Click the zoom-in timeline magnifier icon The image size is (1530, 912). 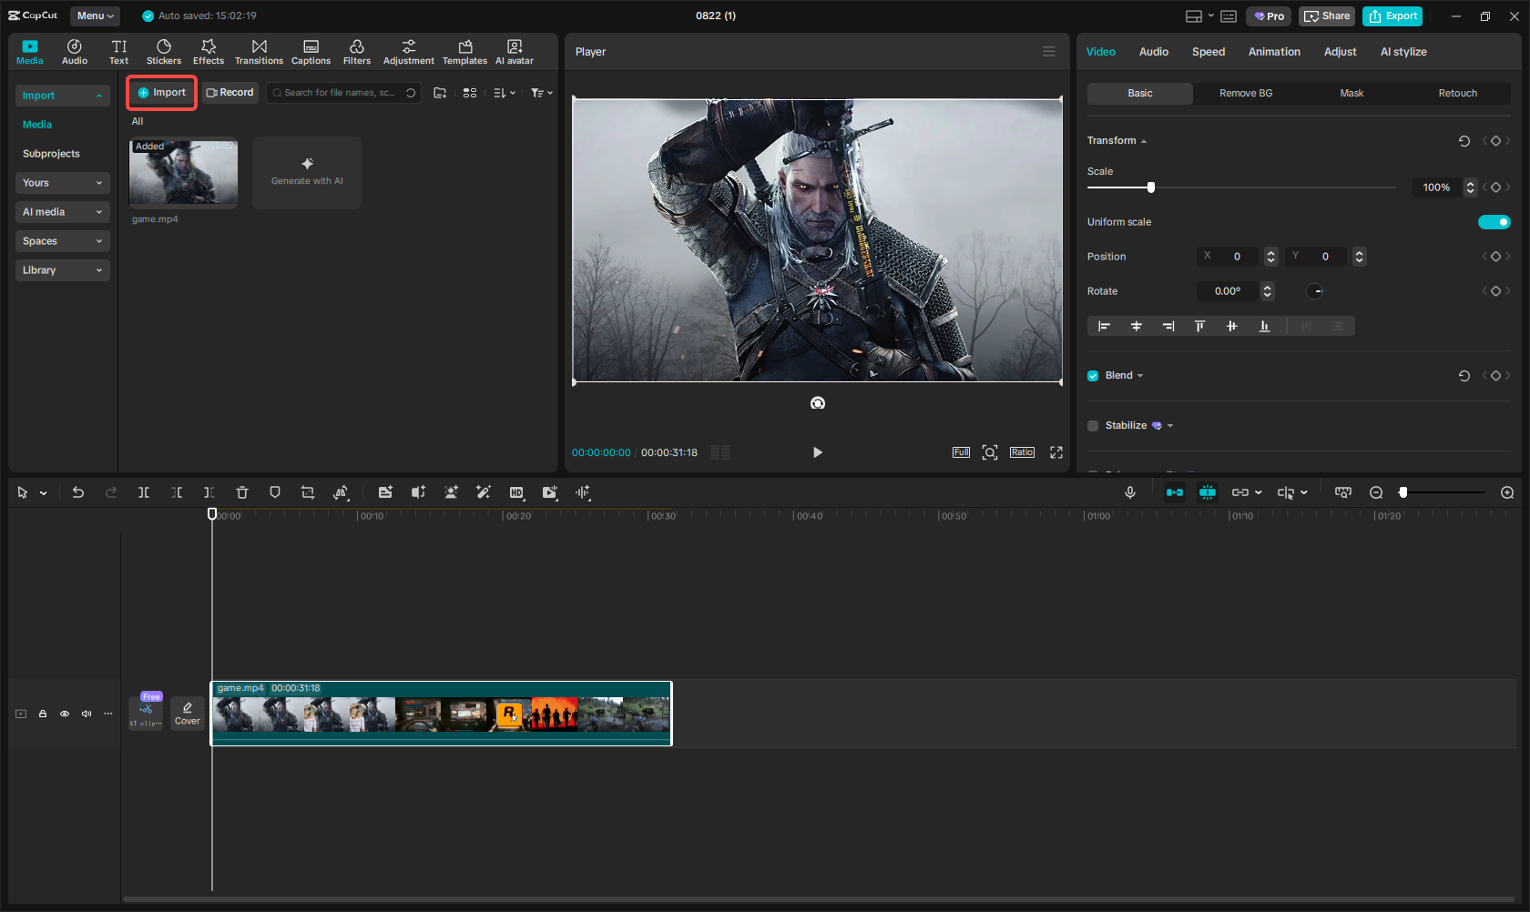(x=1507, y=492)
